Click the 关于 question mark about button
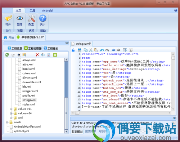This screenshot has height=142, width=180. tap(43, 21)
